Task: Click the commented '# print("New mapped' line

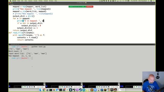Action: coord(33,14)
